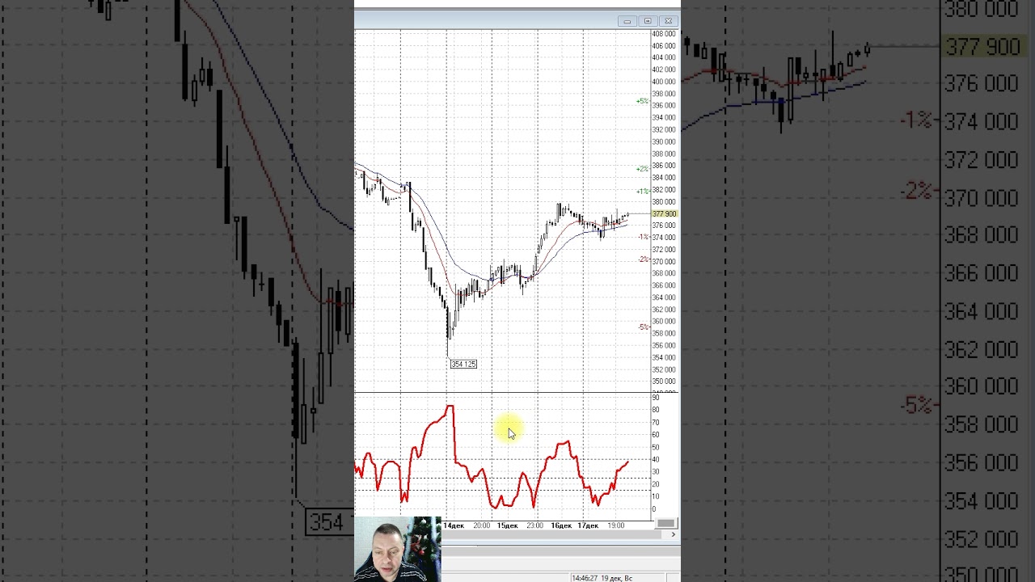
Task: Click the 90 level on oscillator scale
Action: [x=656, y=398]
